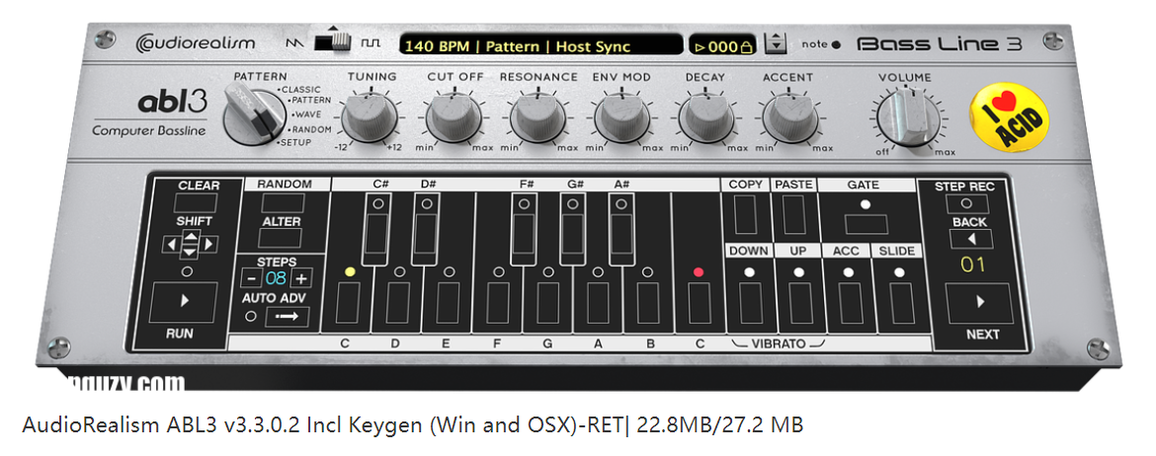This screenshot has width=1156, height=456.
Task: Click the Tuning knob
Action: coord(369,117)
